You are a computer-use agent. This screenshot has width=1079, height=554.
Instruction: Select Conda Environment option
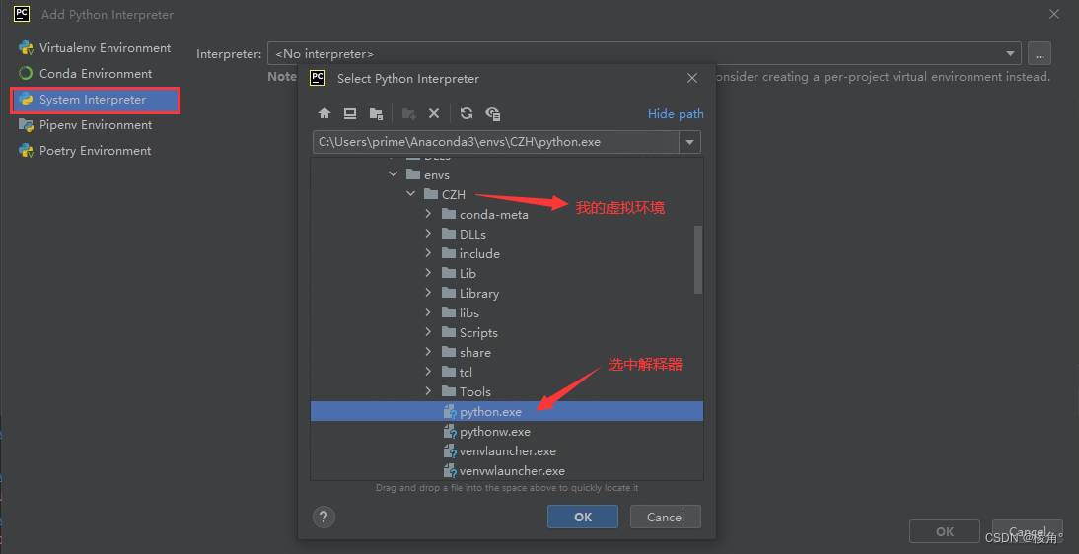coord(95,74)
